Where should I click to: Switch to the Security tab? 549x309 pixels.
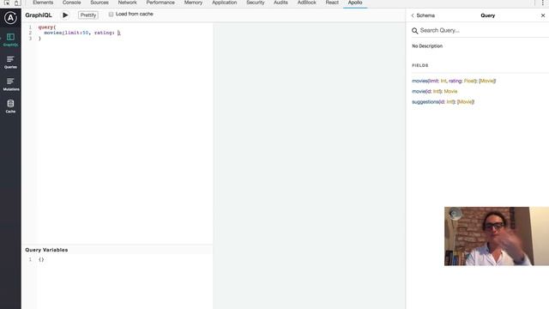click(x=256, y=3)
